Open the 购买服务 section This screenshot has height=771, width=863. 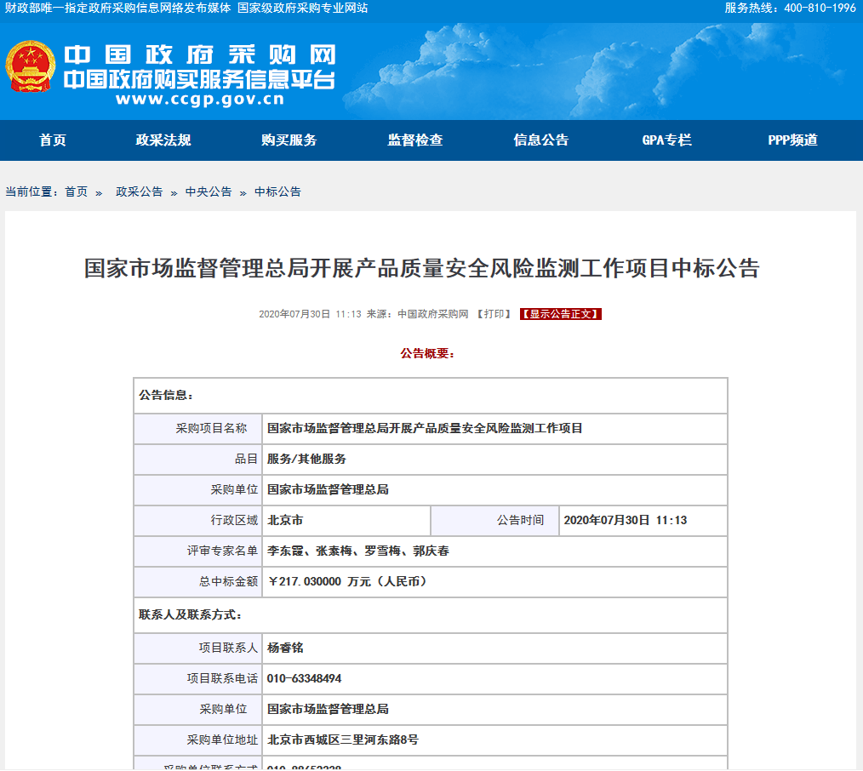pos(287,140)
